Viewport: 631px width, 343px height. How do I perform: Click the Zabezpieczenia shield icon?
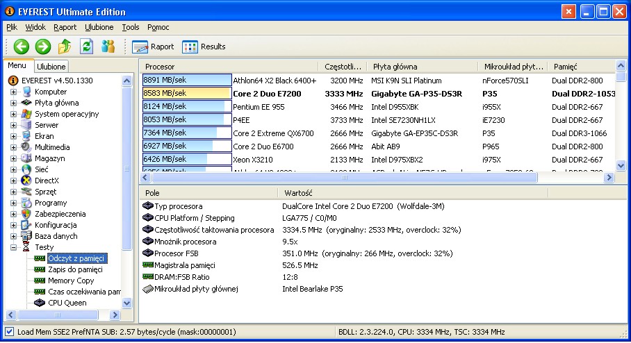[26, 214]
